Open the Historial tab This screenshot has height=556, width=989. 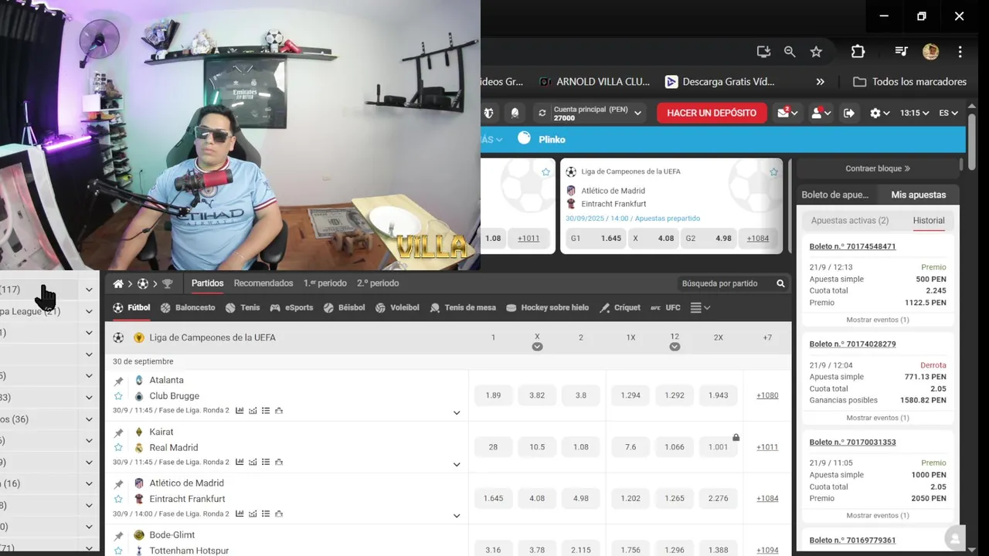click(x=929, y=220)
